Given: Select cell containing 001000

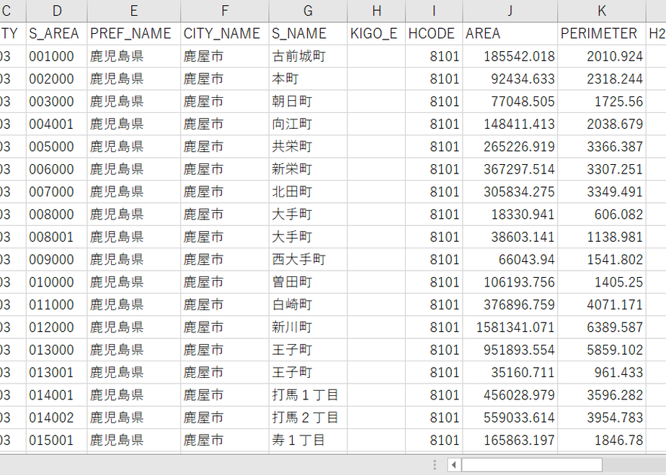Looking at the screenshot, I should coord(56,56).
